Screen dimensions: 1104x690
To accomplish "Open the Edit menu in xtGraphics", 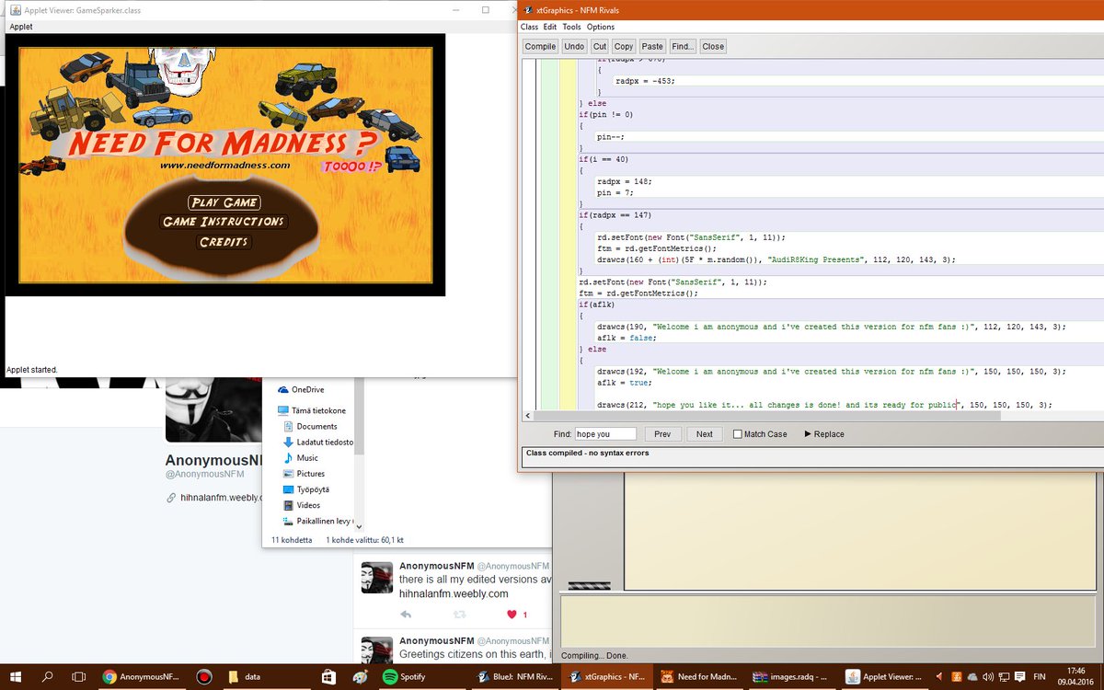I will (x=550, y=28).
